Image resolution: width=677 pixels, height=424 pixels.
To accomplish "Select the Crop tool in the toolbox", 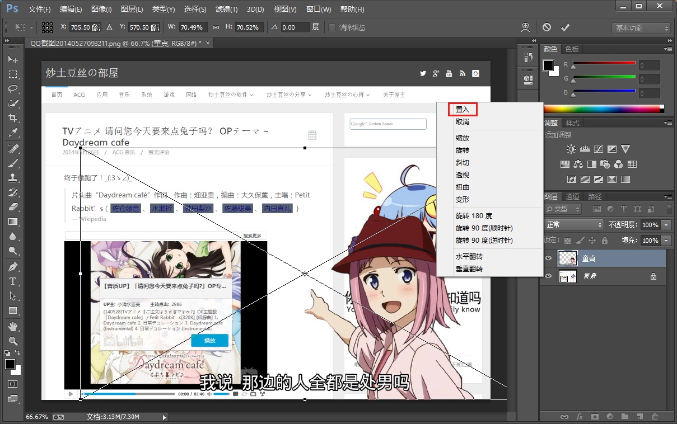I will point(12,118).
